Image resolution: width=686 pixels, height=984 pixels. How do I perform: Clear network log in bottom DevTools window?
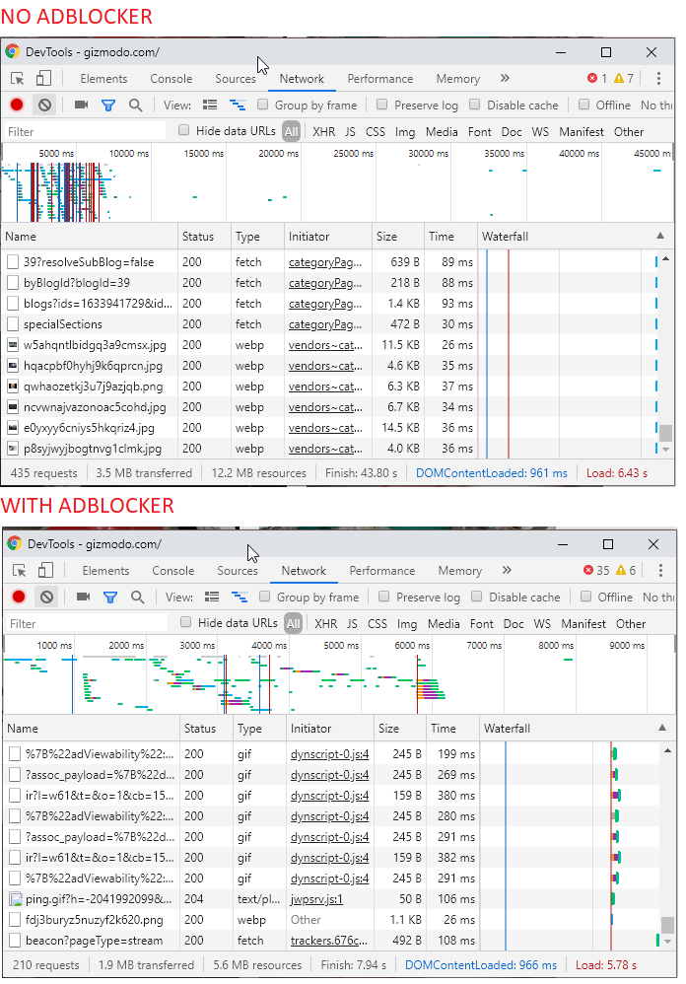pyautogui.click(x=46, y=597)
